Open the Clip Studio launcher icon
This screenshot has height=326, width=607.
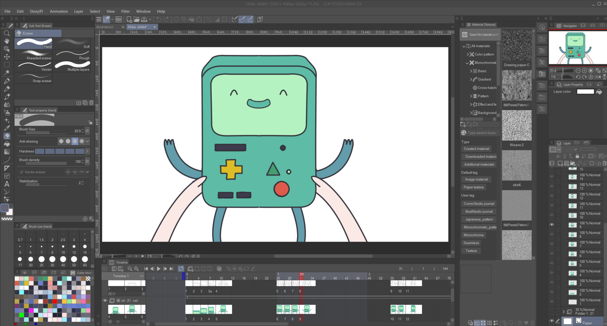pos(118,19)
